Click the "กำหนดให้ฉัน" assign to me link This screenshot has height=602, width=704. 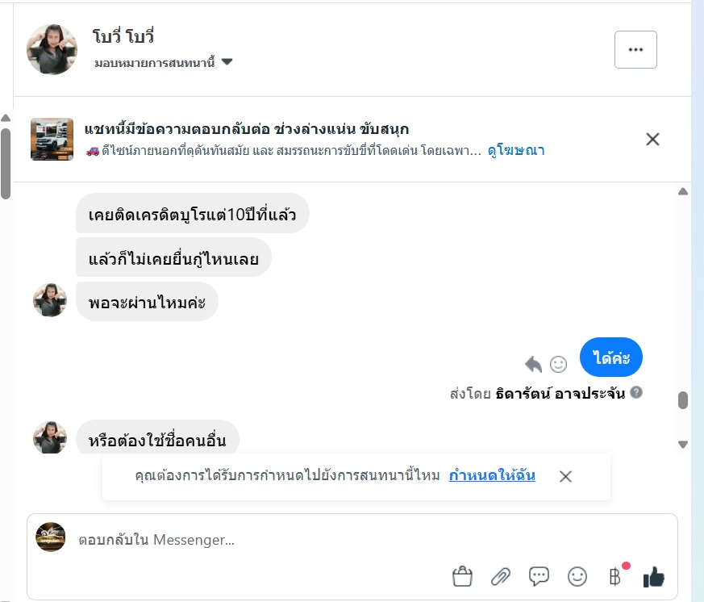[492, 475]
